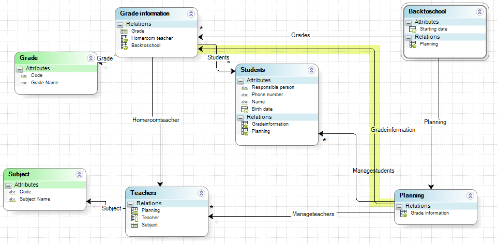This screenshot has height=244, width=497.
Task: Select the Phone number attribute text
Action: (267, 95)
